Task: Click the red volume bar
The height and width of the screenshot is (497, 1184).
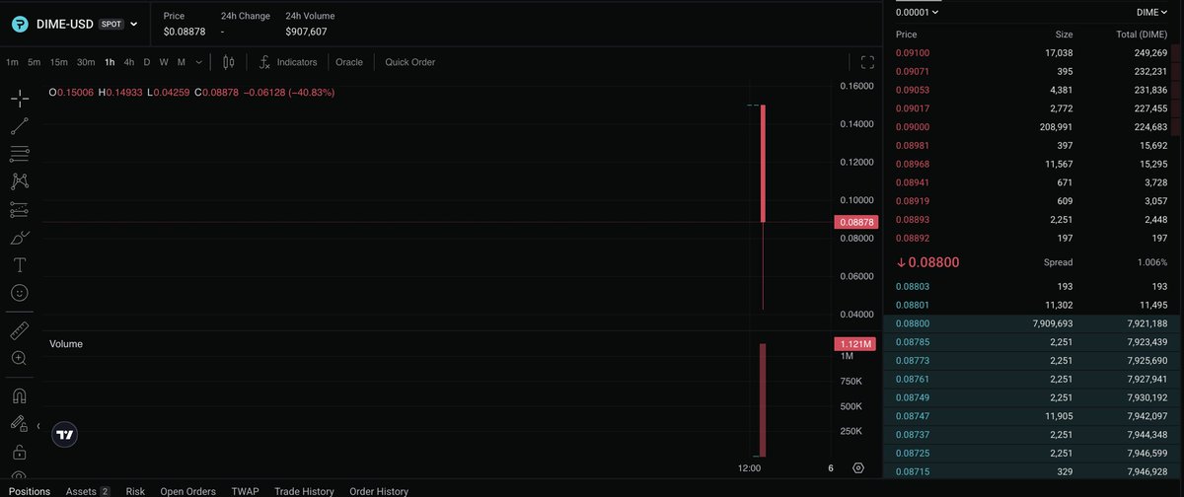Action: coord(764,399)
